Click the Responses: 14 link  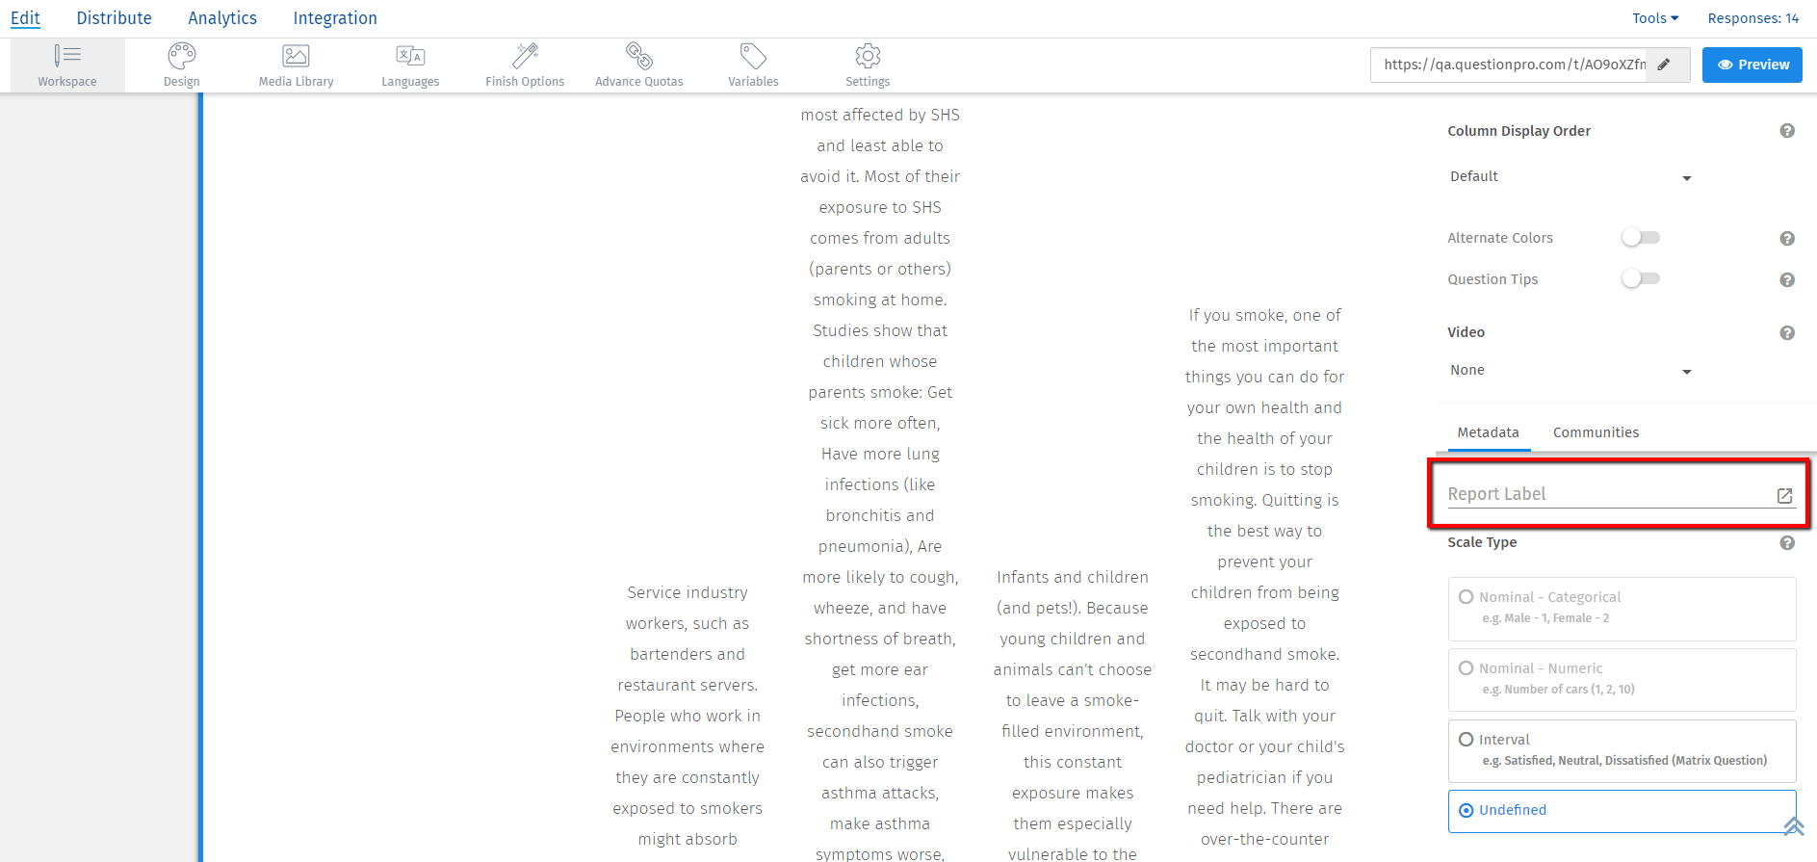1752,18
